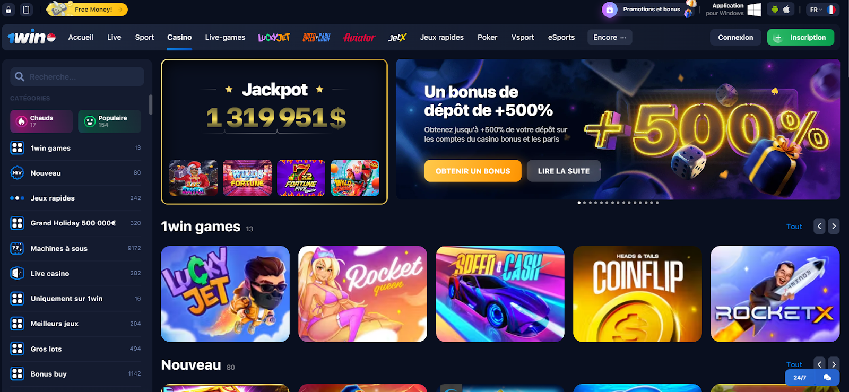This screenshot has width=849, height=392.
Task: Switch to the Live-games tab
Action: (x=225, y=37)
